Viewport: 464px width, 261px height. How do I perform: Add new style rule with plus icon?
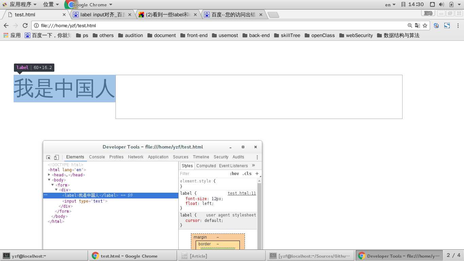click(x=257, y=173)
